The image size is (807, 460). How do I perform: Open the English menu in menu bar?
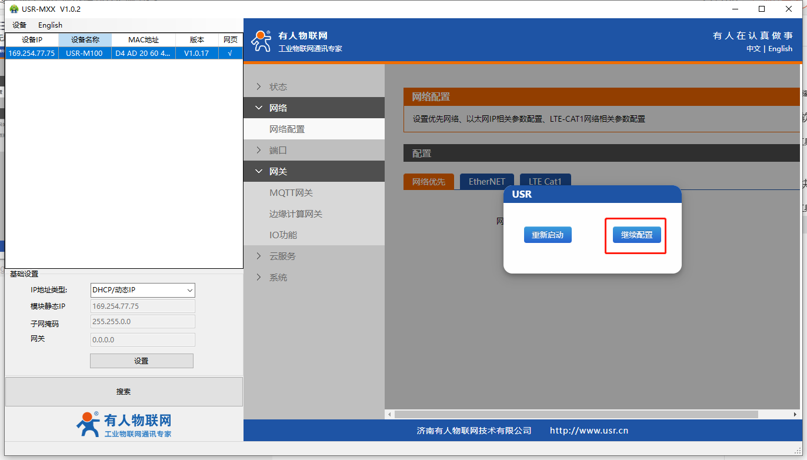tap(50, 25)
